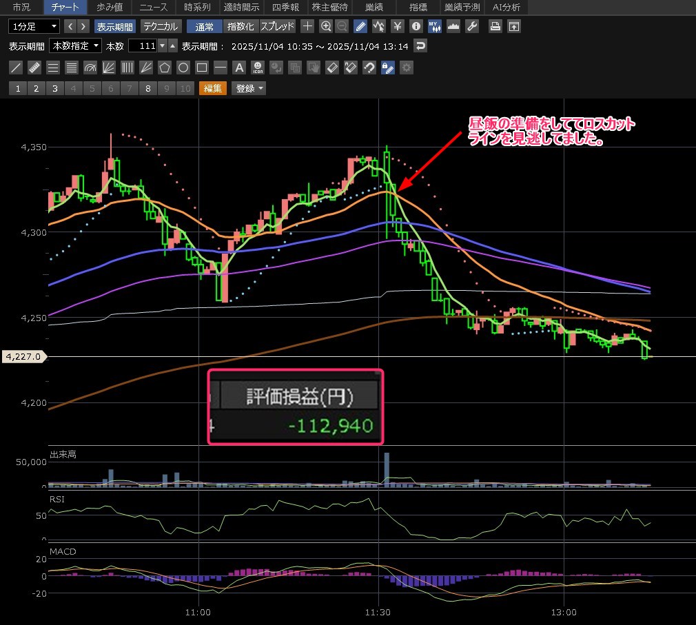Select the pentagon shape drawing tool
This screenshot has height=625, width=696.
pos(165,68)
